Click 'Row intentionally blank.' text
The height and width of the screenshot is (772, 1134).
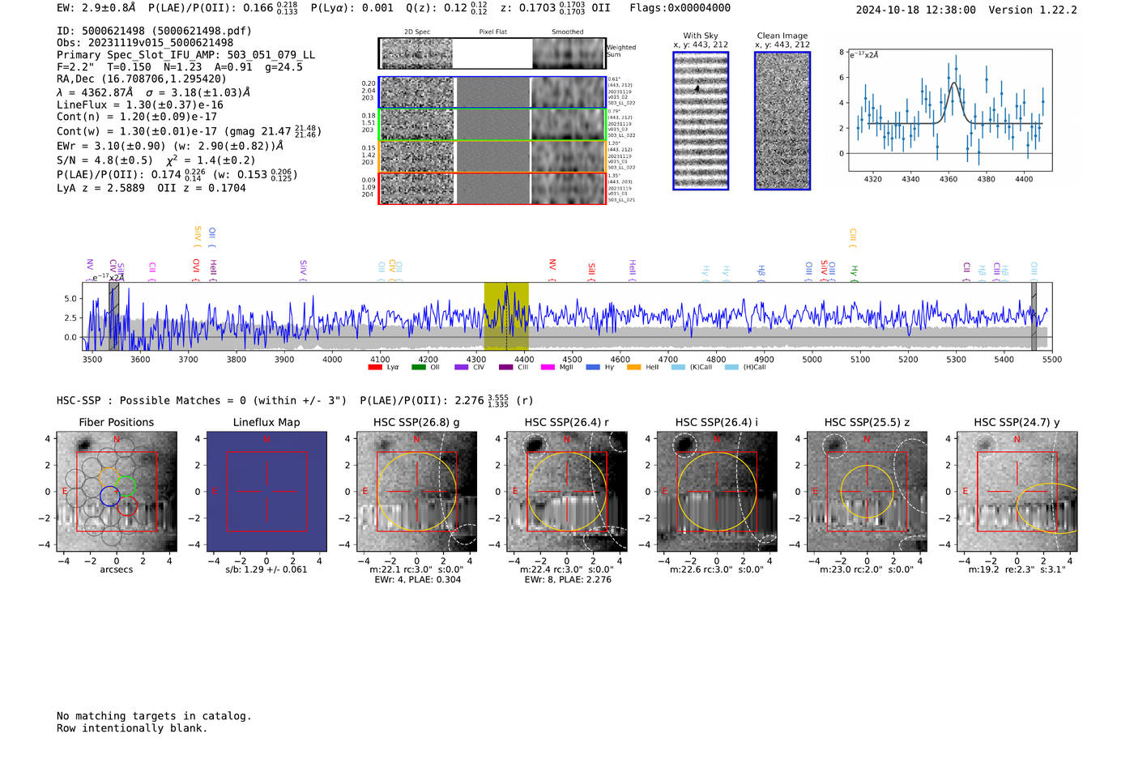pos(132,728)
